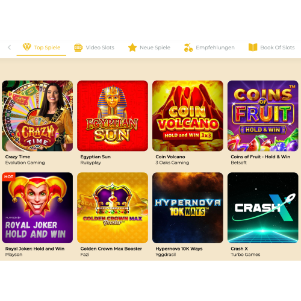Open the Book Of Slots tab
301x301 pixels.
[x=272, y=48]
